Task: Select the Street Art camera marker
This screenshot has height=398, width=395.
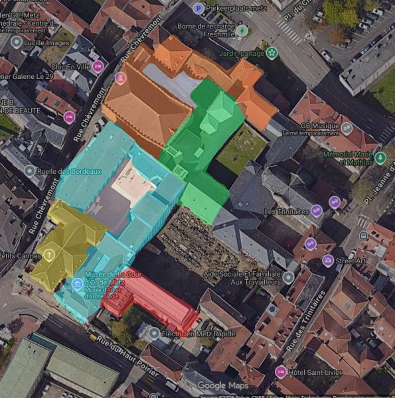Action: [328, 260]
